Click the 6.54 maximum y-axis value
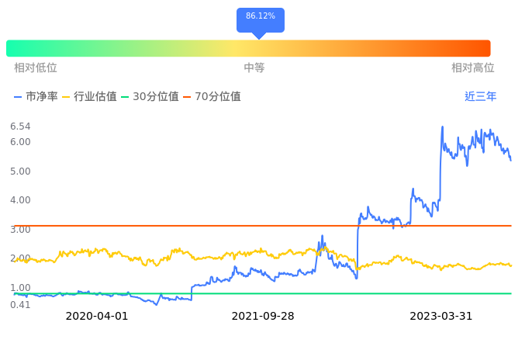The width and height of the screenshot is (532, 343). click(x=20, y=126)
